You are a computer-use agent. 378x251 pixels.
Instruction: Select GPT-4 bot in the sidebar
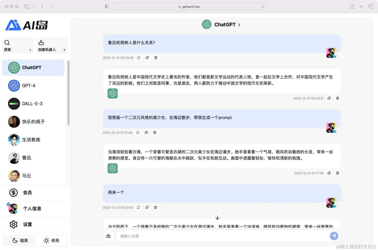(x=33, y=86)
